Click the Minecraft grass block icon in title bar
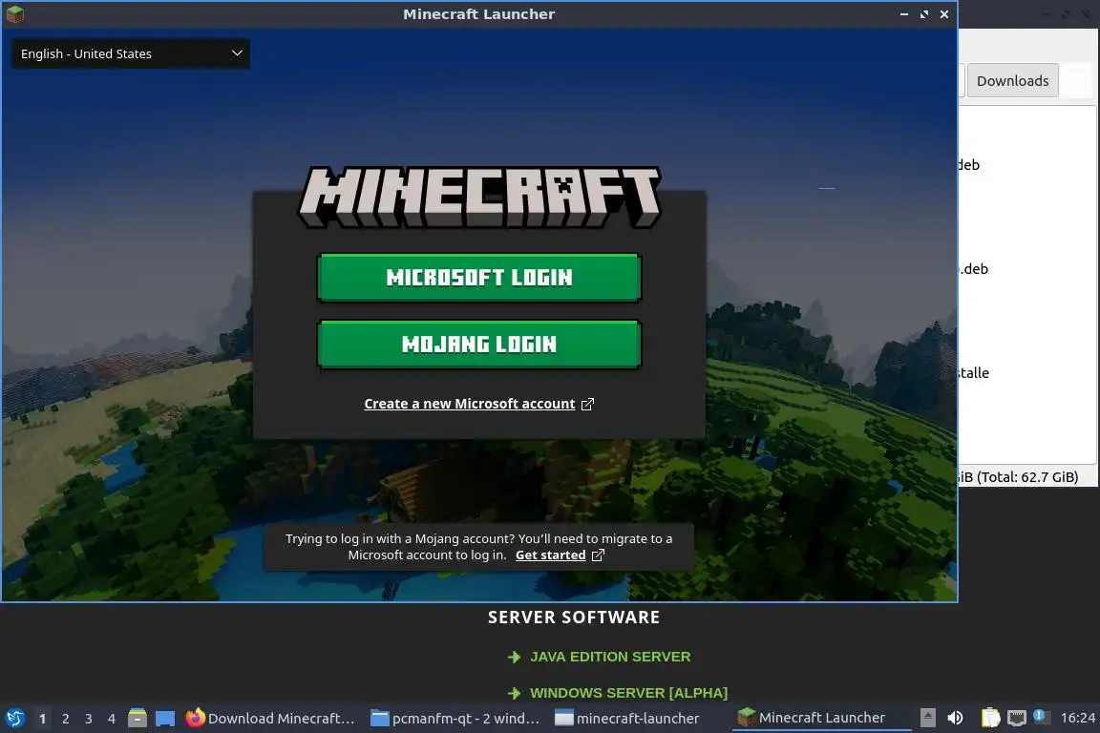 click(x=14, y=14)
